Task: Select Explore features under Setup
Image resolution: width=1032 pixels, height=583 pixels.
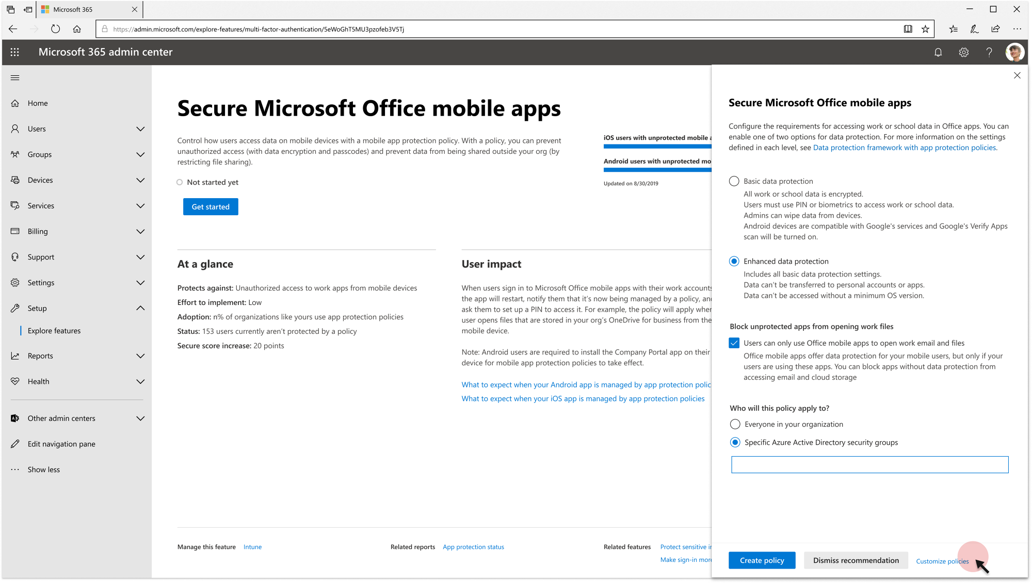Action: click(x=54, y=330)
